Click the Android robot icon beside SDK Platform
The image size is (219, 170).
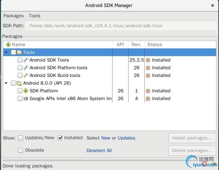[x=26, y=91]
